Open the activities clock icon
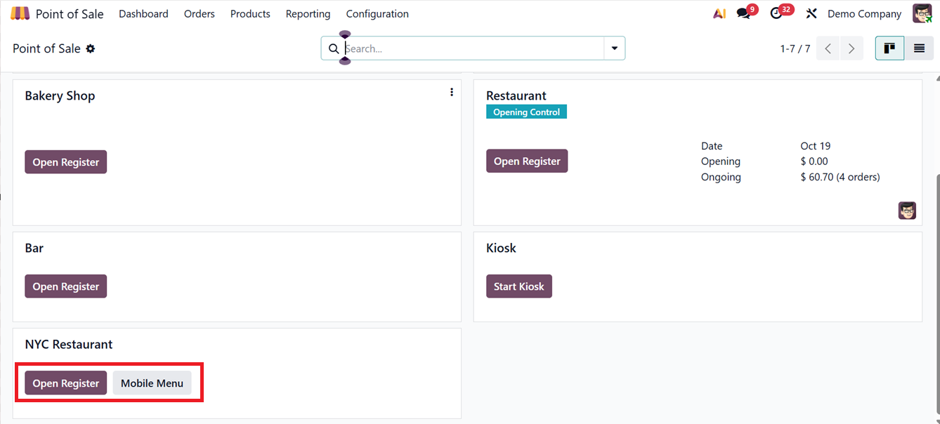 (x=776, y=14)
